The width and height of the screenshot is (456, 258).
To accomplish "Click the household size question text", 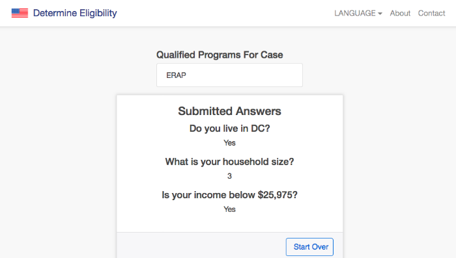I will [229, 162].
